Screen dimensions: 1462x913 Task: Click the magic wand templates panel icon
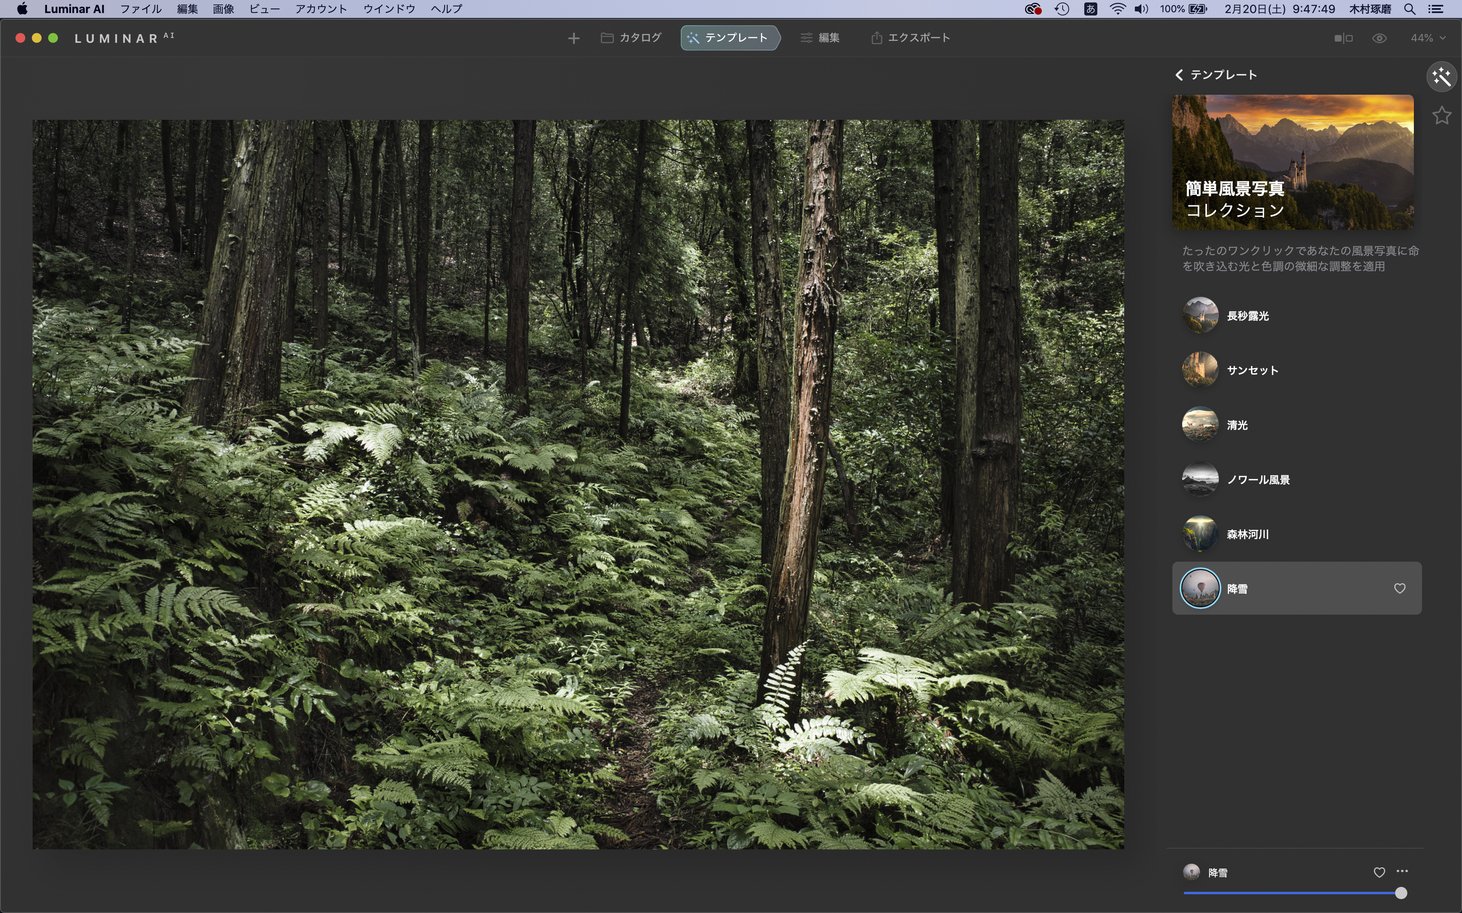[x=1442, y=77]
